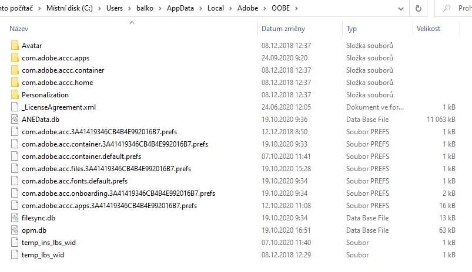Image resolution: width=472 pixels, height=272 pixels.
Task: Select com.adobe.accc.apps.3A41419346CB4B4E992016B7.prefs file name
Action: coord(109,205)
